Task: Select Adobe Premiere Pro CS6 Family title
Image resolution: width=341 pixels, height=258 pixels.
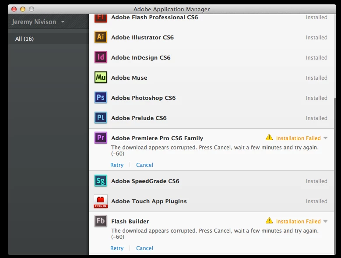Action: [157, 138]
